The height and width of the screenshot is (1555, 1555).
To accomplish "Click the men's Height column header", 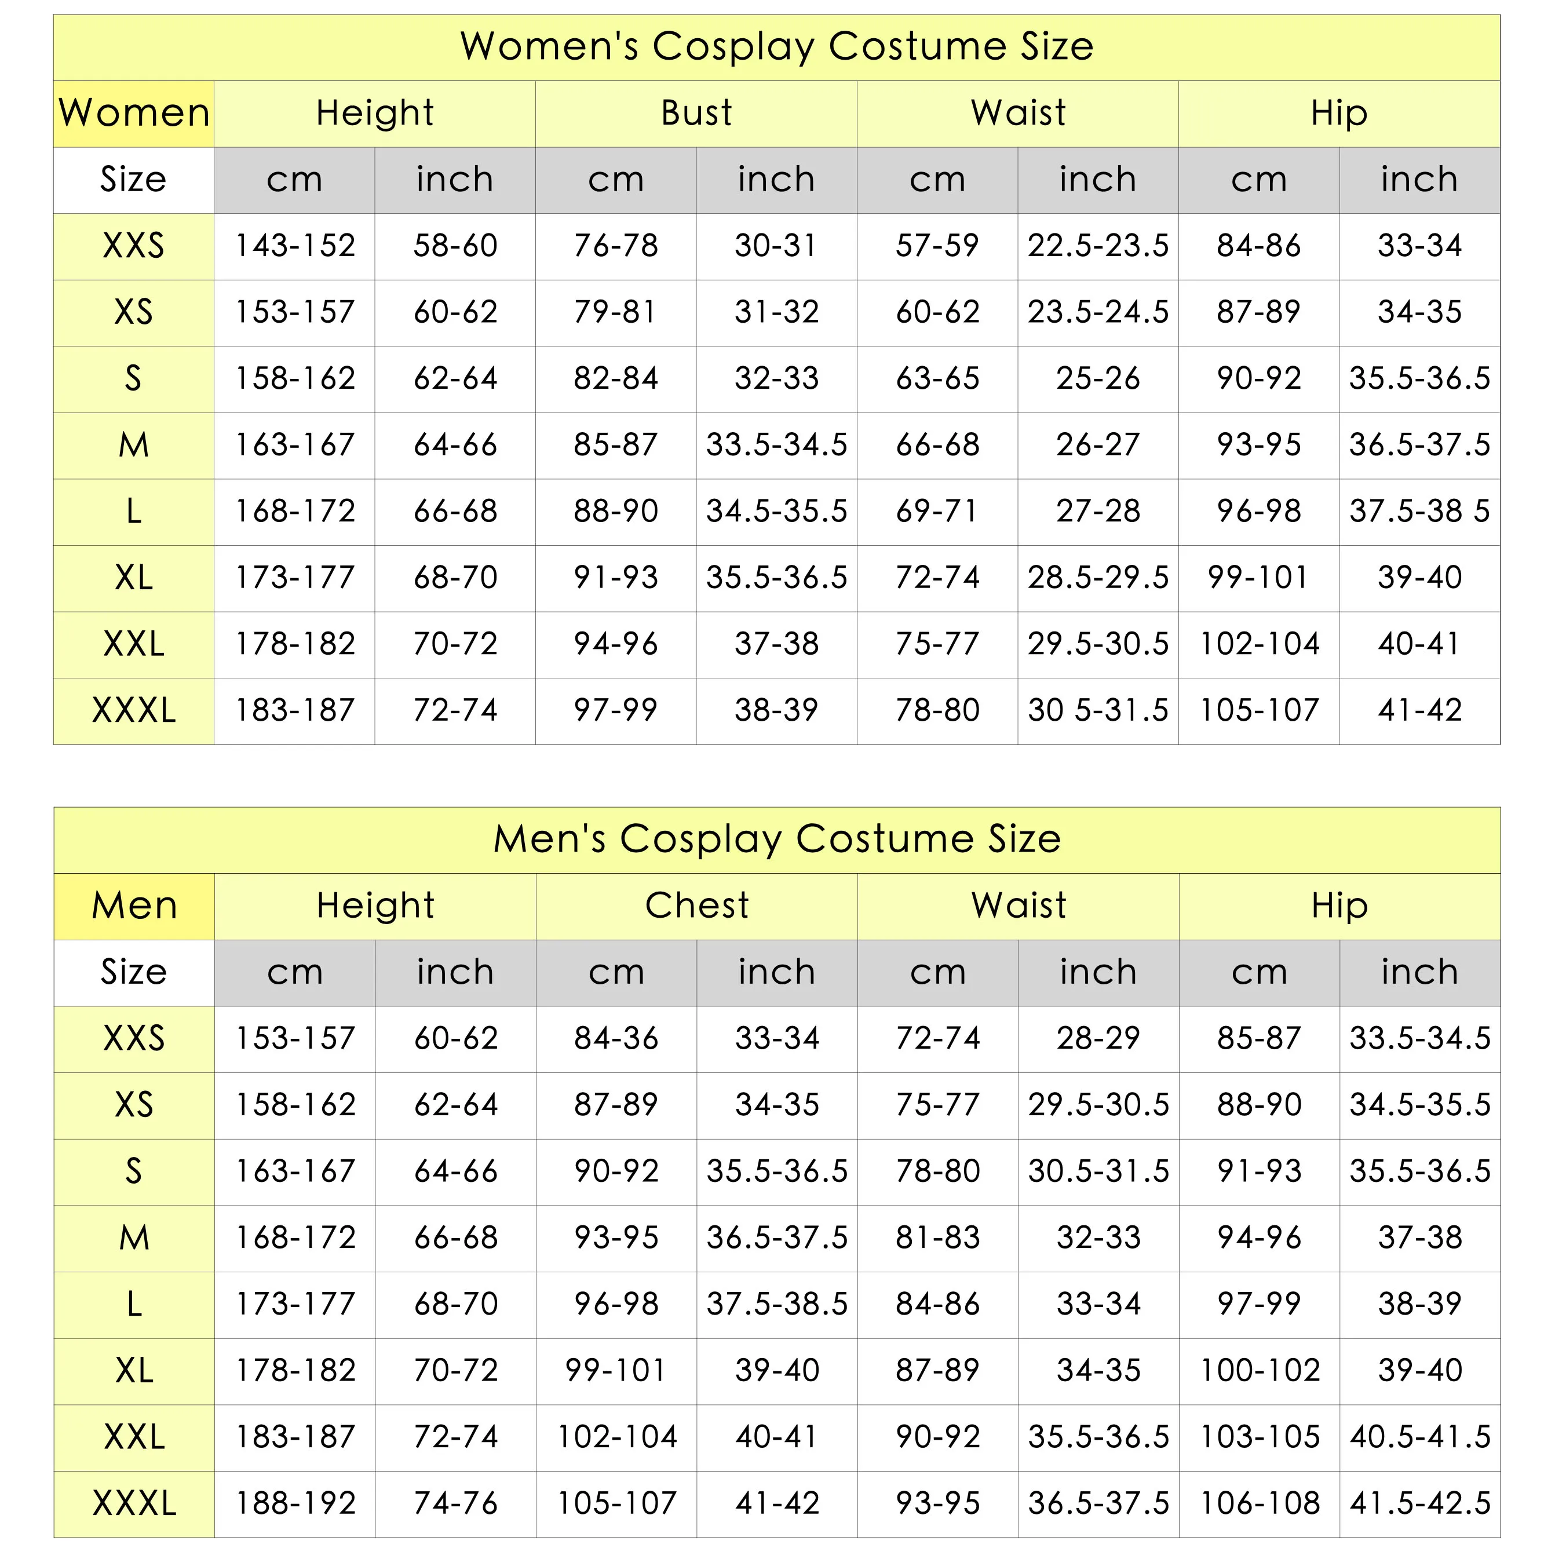I will click(375, 906).
